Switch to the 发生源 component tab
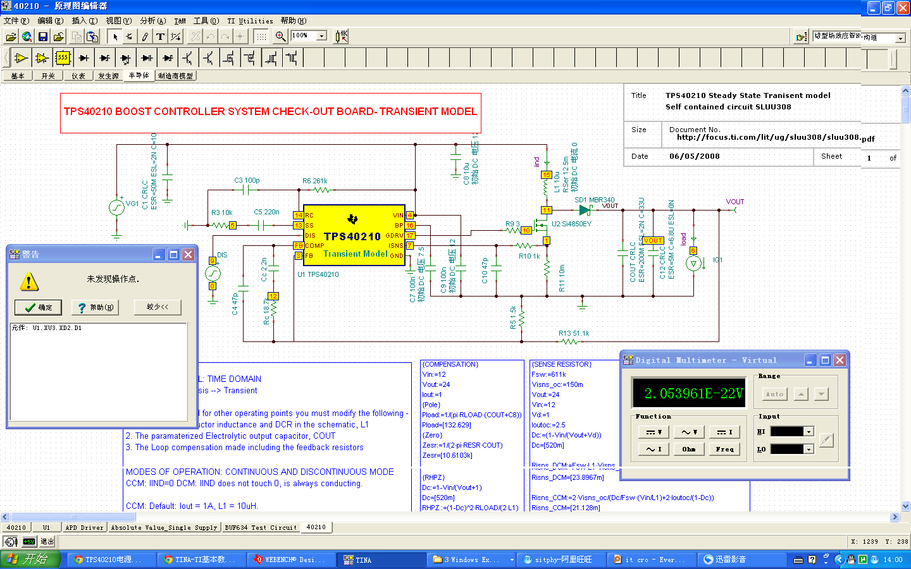 click(x=108, y=76)
